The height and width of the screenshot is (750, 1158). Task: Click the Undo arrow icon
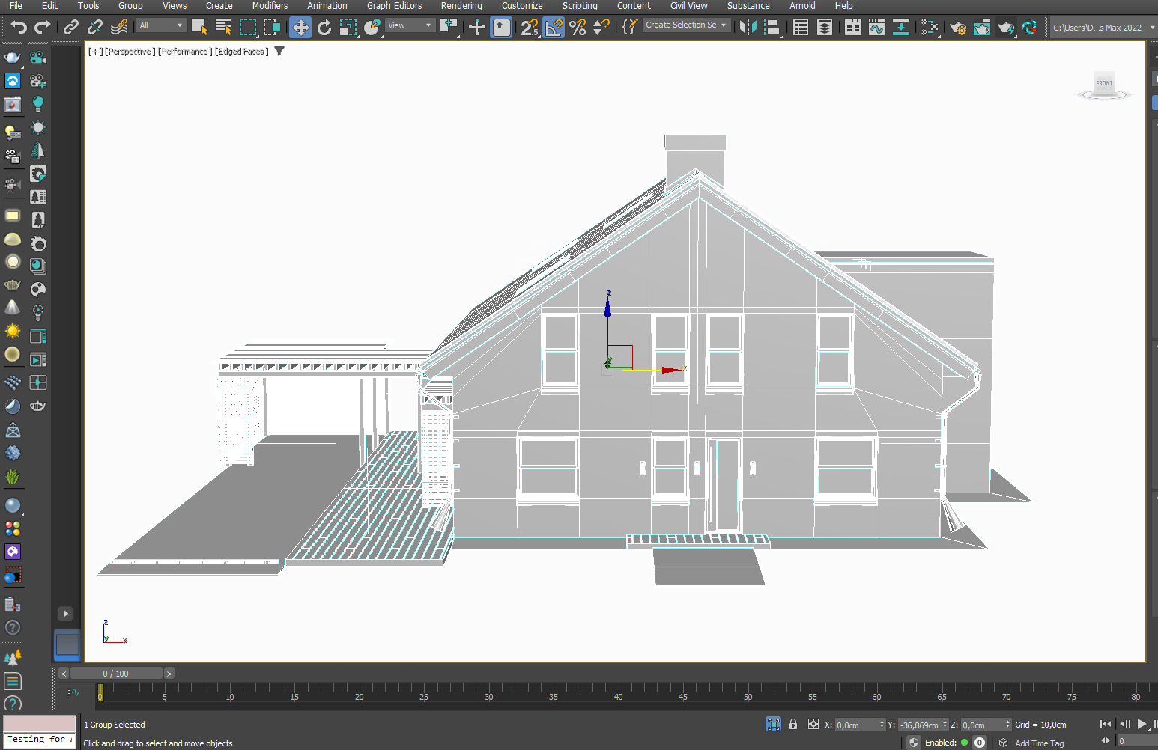tap(18, 28)
